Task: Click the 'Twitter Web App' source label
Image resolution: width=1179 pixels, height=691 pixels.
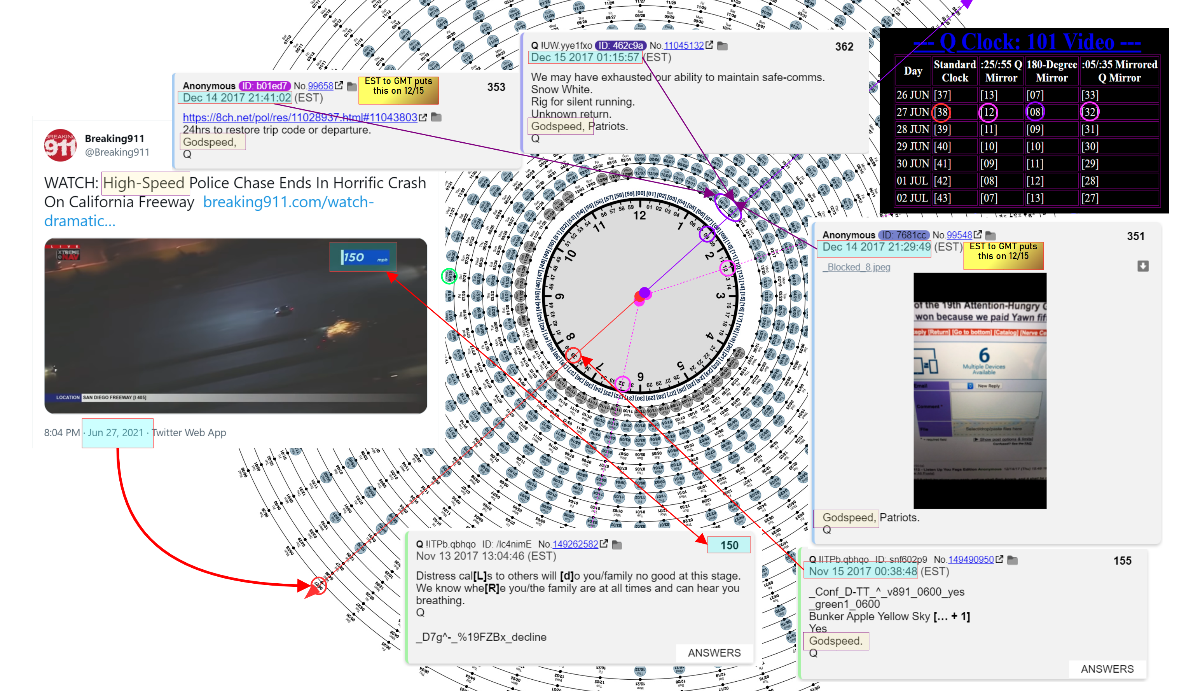Action: pyautogui.click(x=189, y=432)
